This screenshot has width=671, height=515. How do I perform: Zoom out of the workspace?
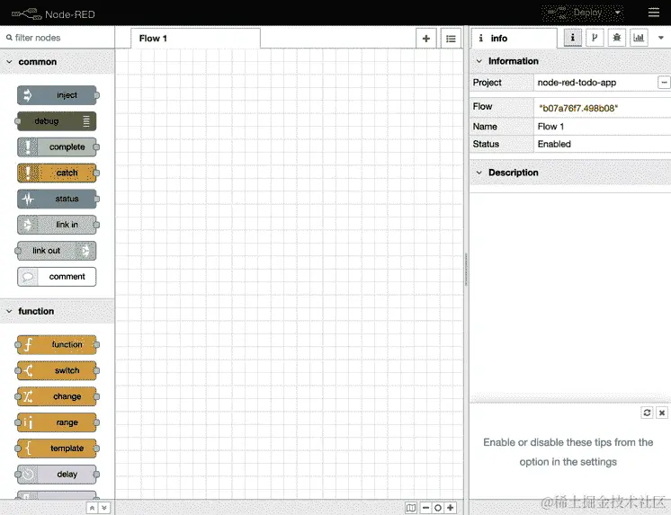(425, 508)
